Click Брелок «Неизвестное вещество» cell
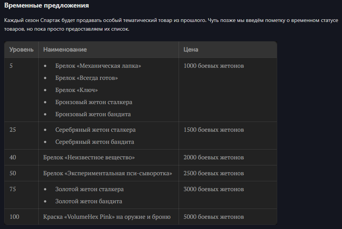Viewport: 342px width, 229px height. [108, 157]
